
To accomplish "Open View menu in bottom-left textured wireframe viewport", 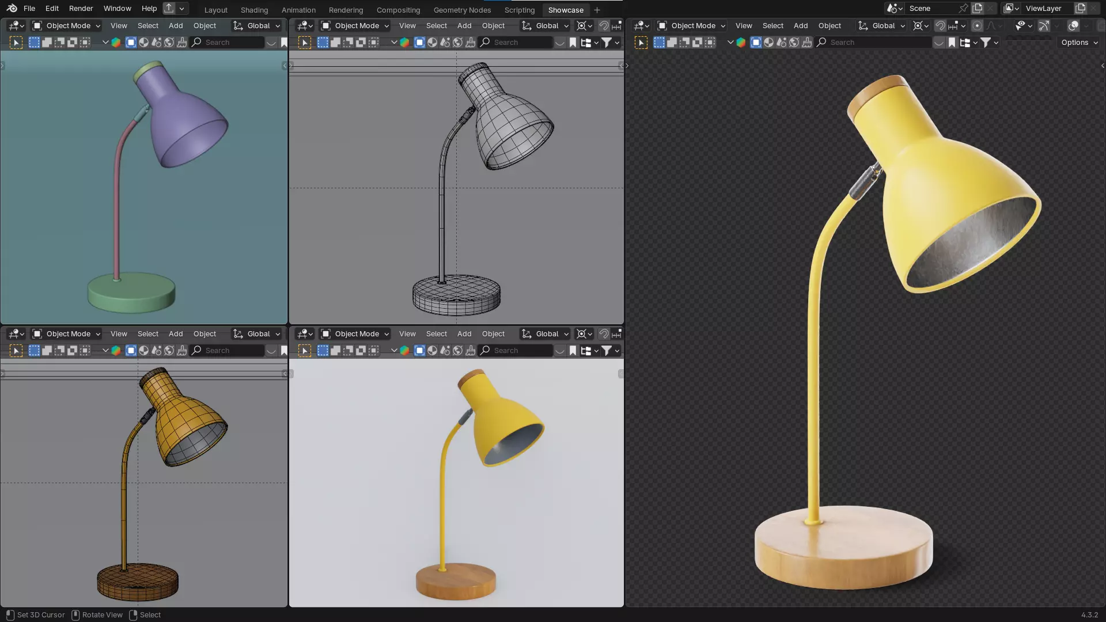I will tap(119, 333).
